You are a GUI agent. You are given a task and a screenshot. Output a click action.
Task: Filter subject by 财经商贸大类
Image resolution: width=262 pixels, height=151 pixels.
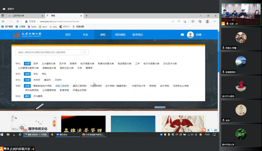click(124, 64)
